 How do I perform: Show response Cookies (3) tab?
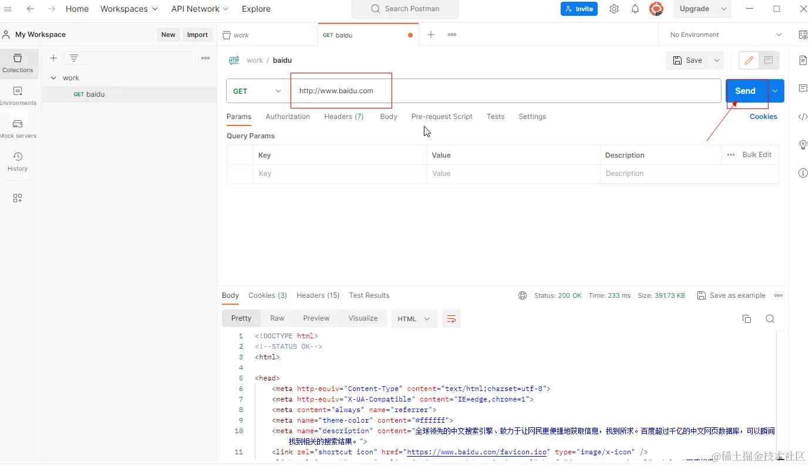268,295
